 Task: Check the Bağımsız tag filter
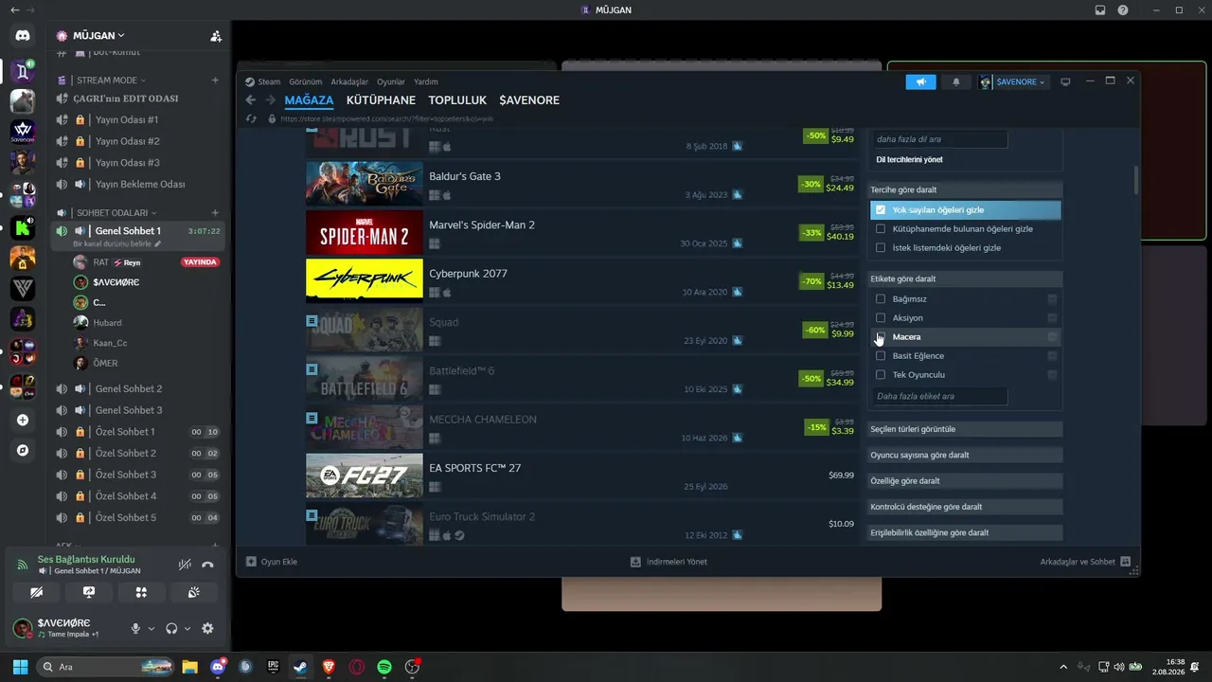[881, 299]
